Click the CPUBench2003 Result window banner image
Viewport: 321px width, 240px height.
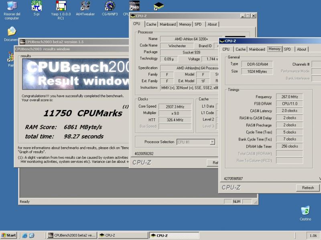[x=75, y=74]
